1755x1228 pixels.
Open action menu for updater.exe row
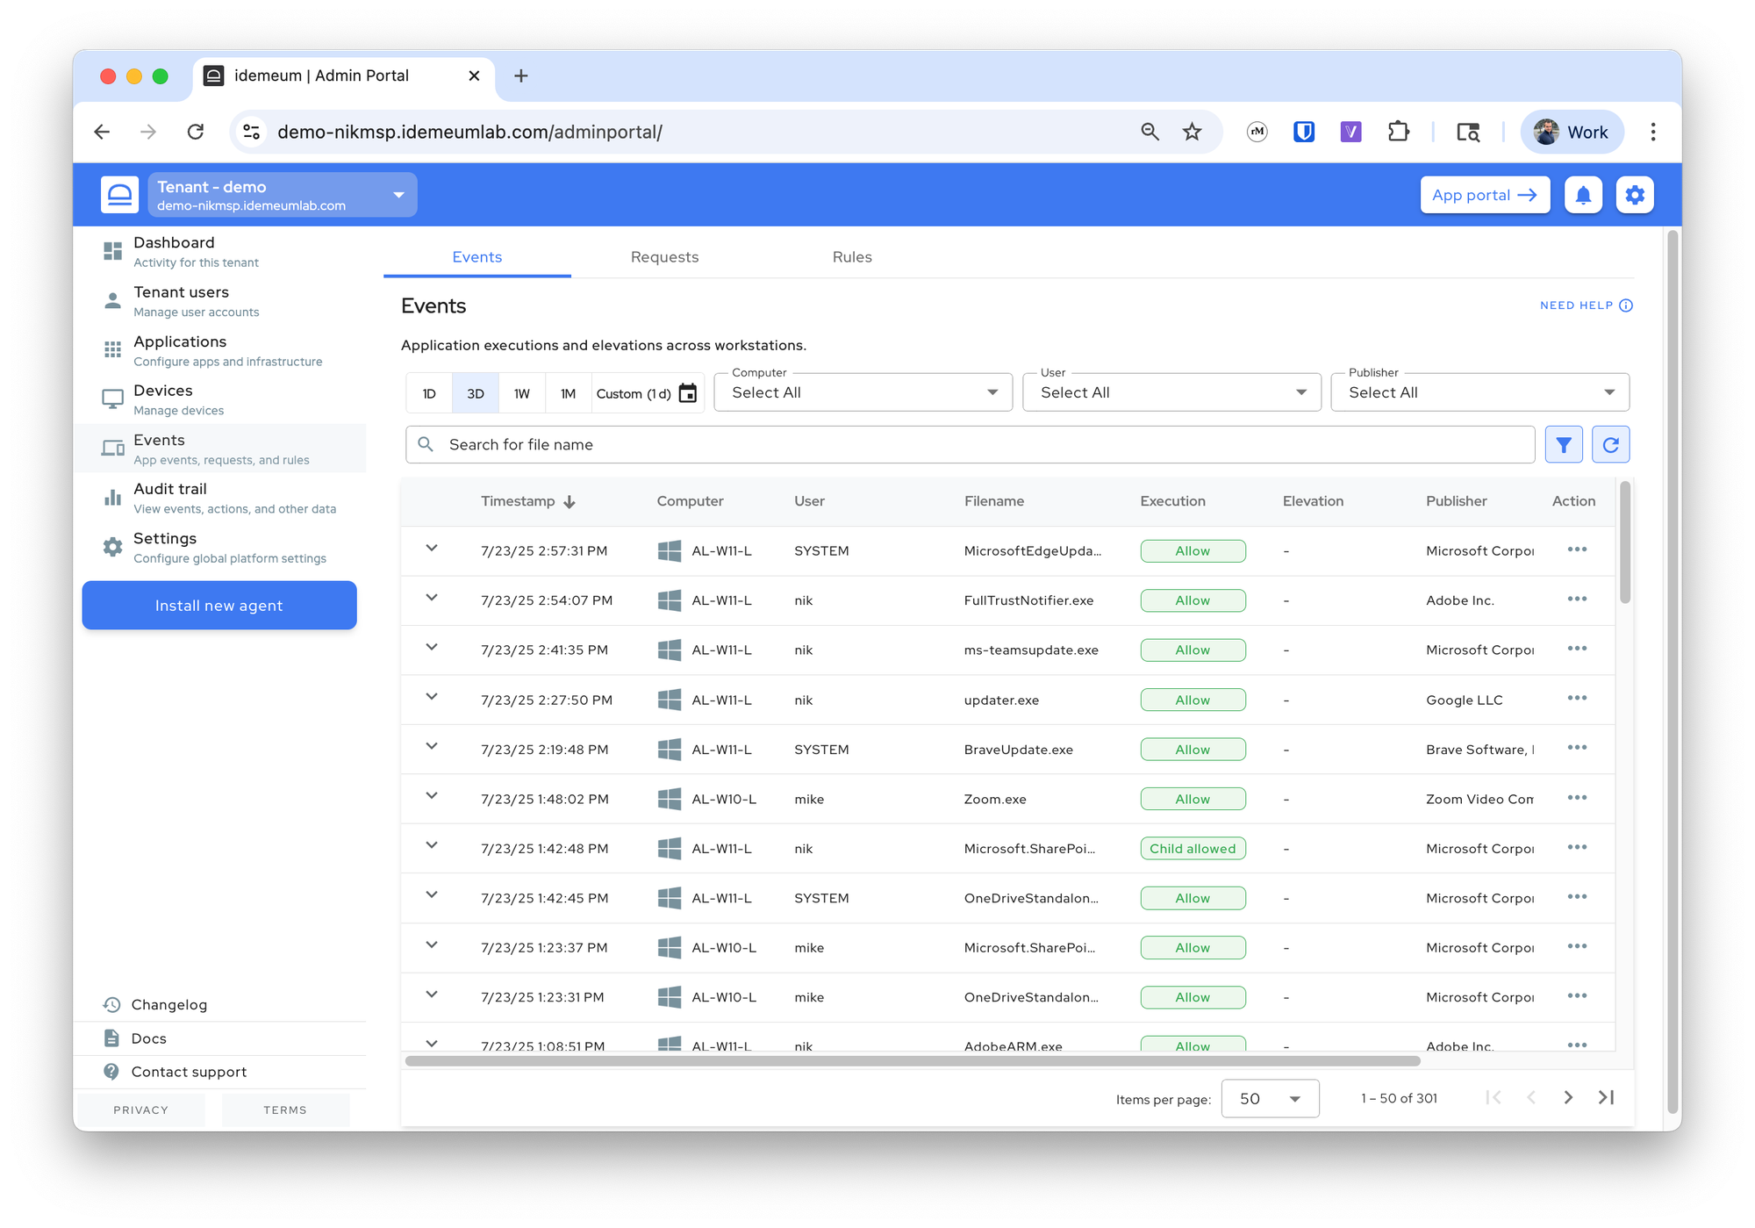[x=1577, y=699]
